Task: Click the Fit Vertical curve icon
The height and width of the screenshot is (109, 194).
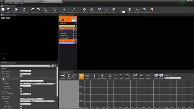Action: coord(69,76)
